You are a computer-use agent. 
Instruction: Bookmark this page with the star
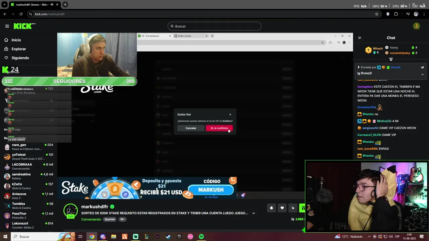tap(377, 14)
